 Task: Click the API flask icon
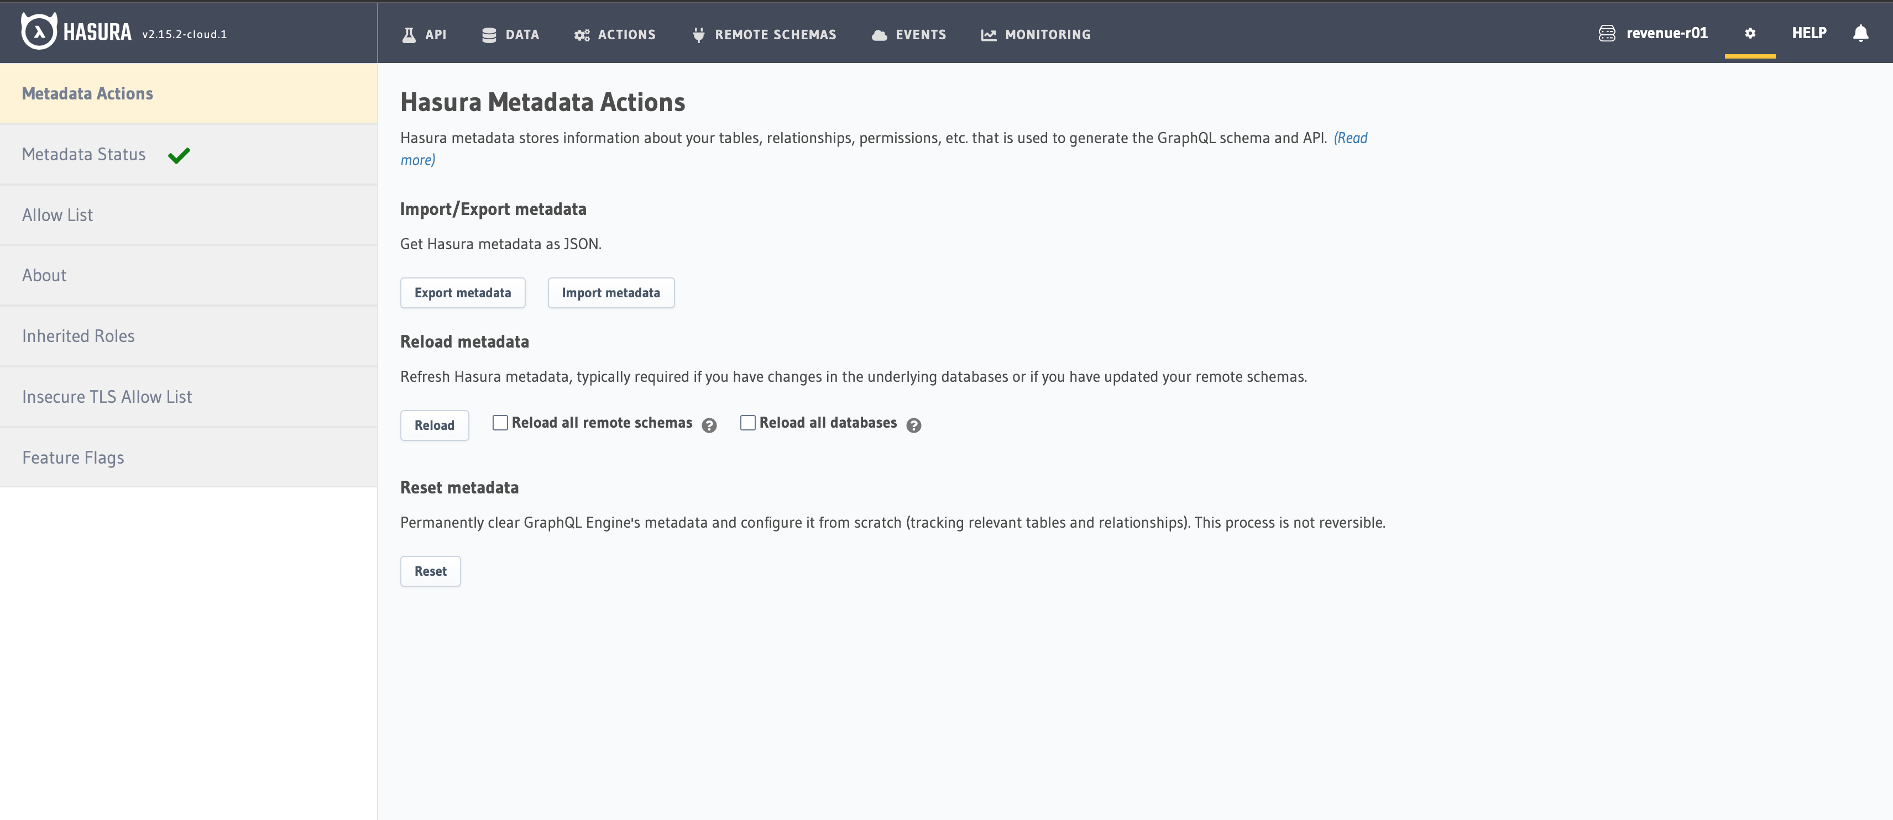(409, 34)
